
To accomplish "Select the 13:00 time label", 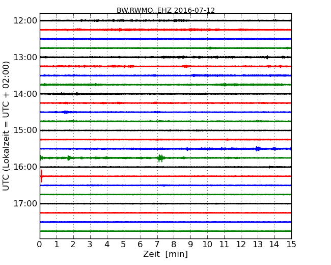I will point(25,57).
